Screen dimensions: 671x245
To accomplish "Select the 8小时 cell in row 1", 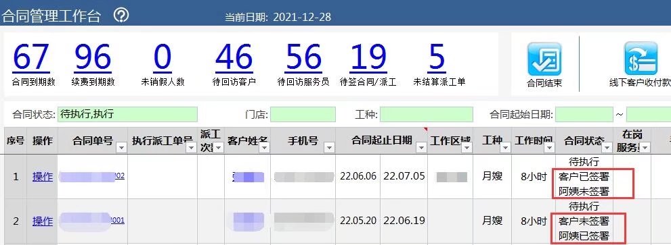I will click(534, 176).
